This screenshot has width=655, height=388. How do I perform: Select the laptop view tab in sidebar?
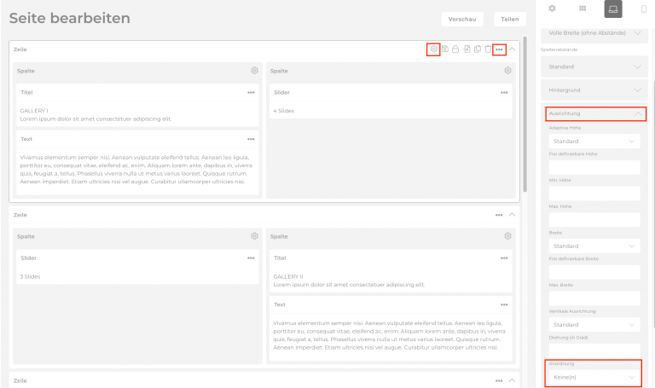click(x=612, y=9)
